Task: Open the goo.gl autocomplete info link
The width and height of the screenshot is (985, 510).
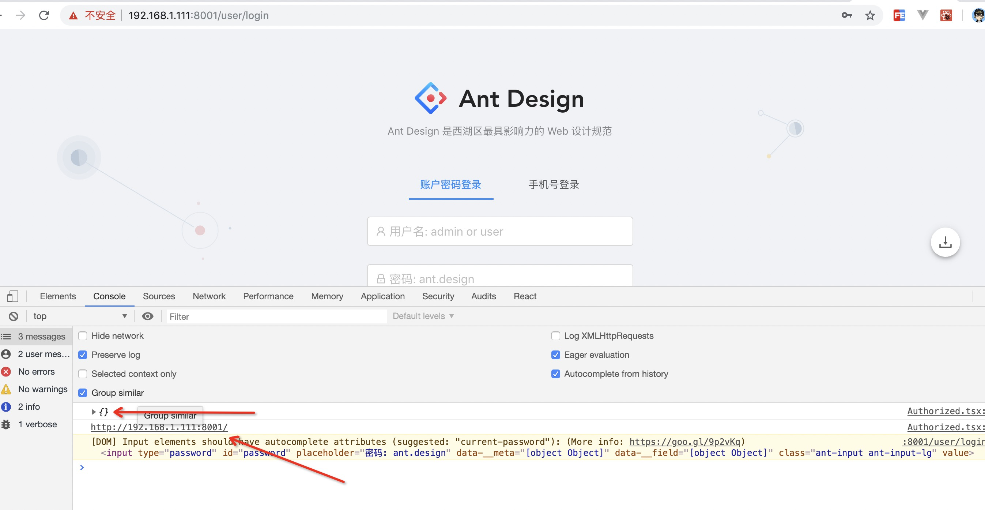Action: tap(686, 442)
